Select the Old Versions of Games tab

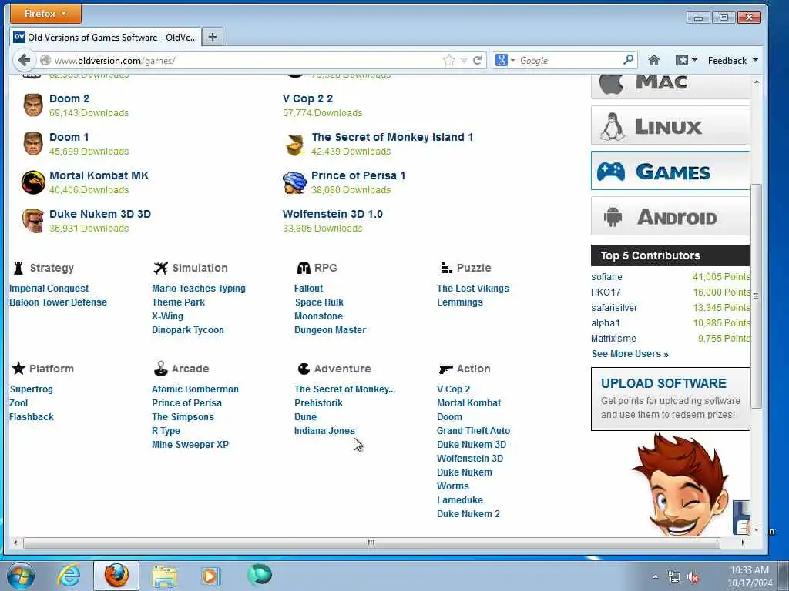(105, 37)
